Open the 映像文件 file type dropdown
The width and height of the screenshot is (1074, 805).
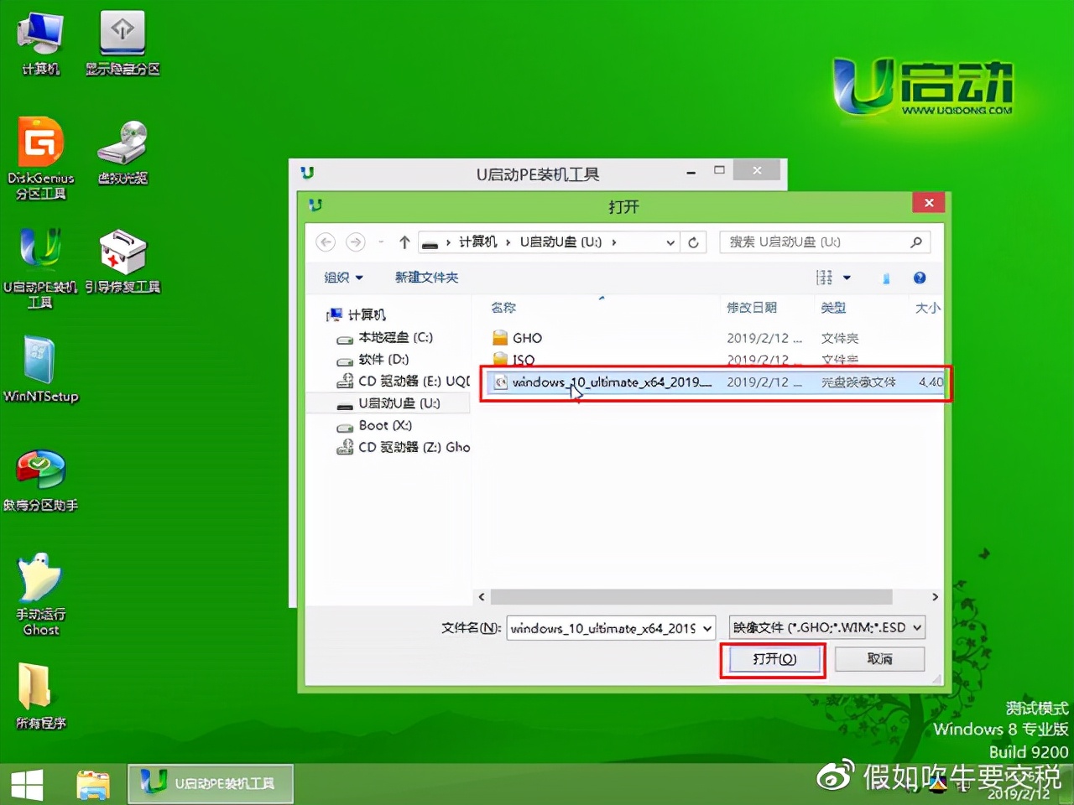[826, 627]
